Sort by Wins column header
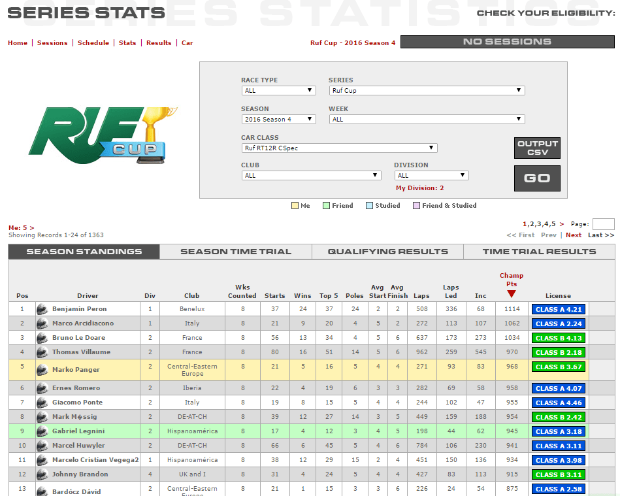Viewport: 620px width, 496px height. pyautogui.click(x=302, y=296)
